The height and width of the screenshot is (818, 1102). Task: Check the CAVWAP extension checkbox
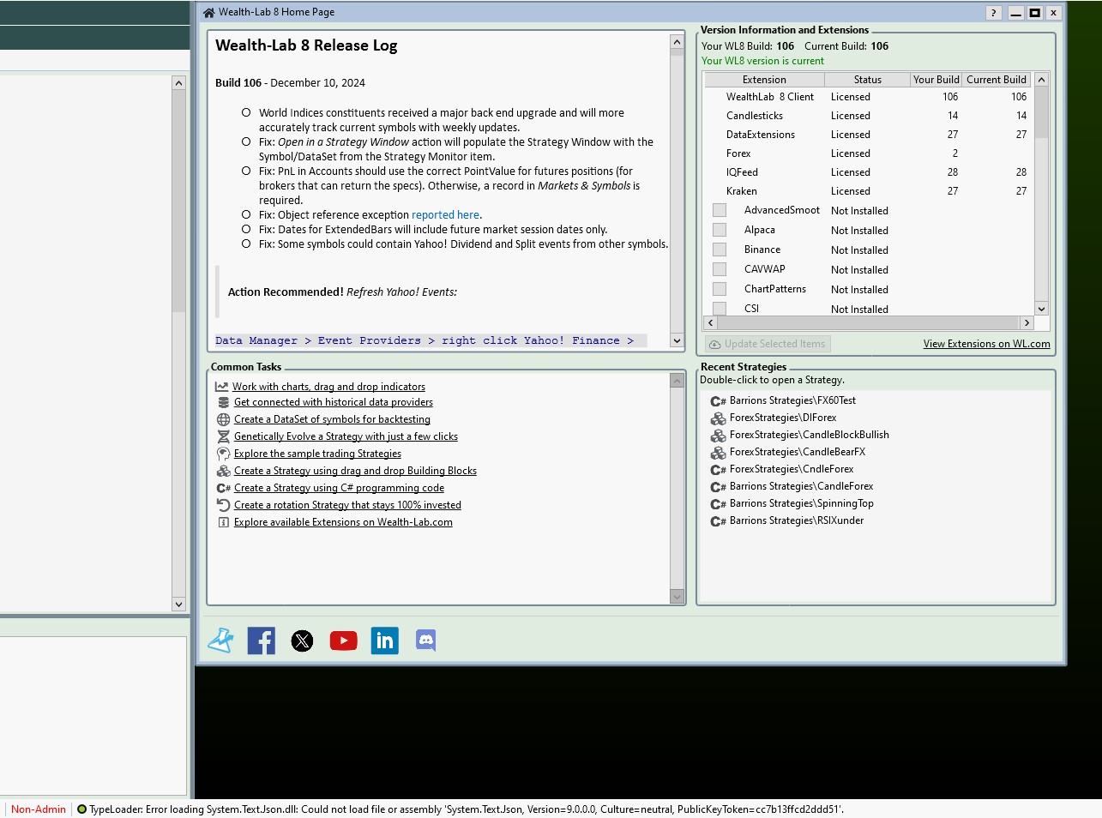(720, 269)
